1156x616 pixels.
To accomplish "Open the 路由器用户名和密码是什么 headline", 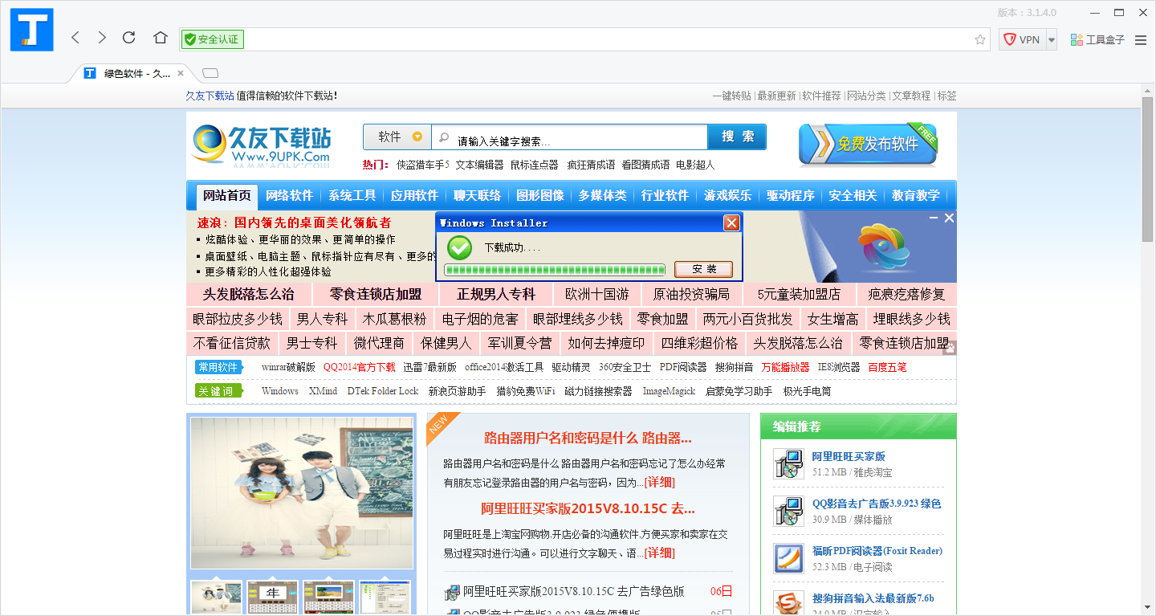I will pos(588,439).
